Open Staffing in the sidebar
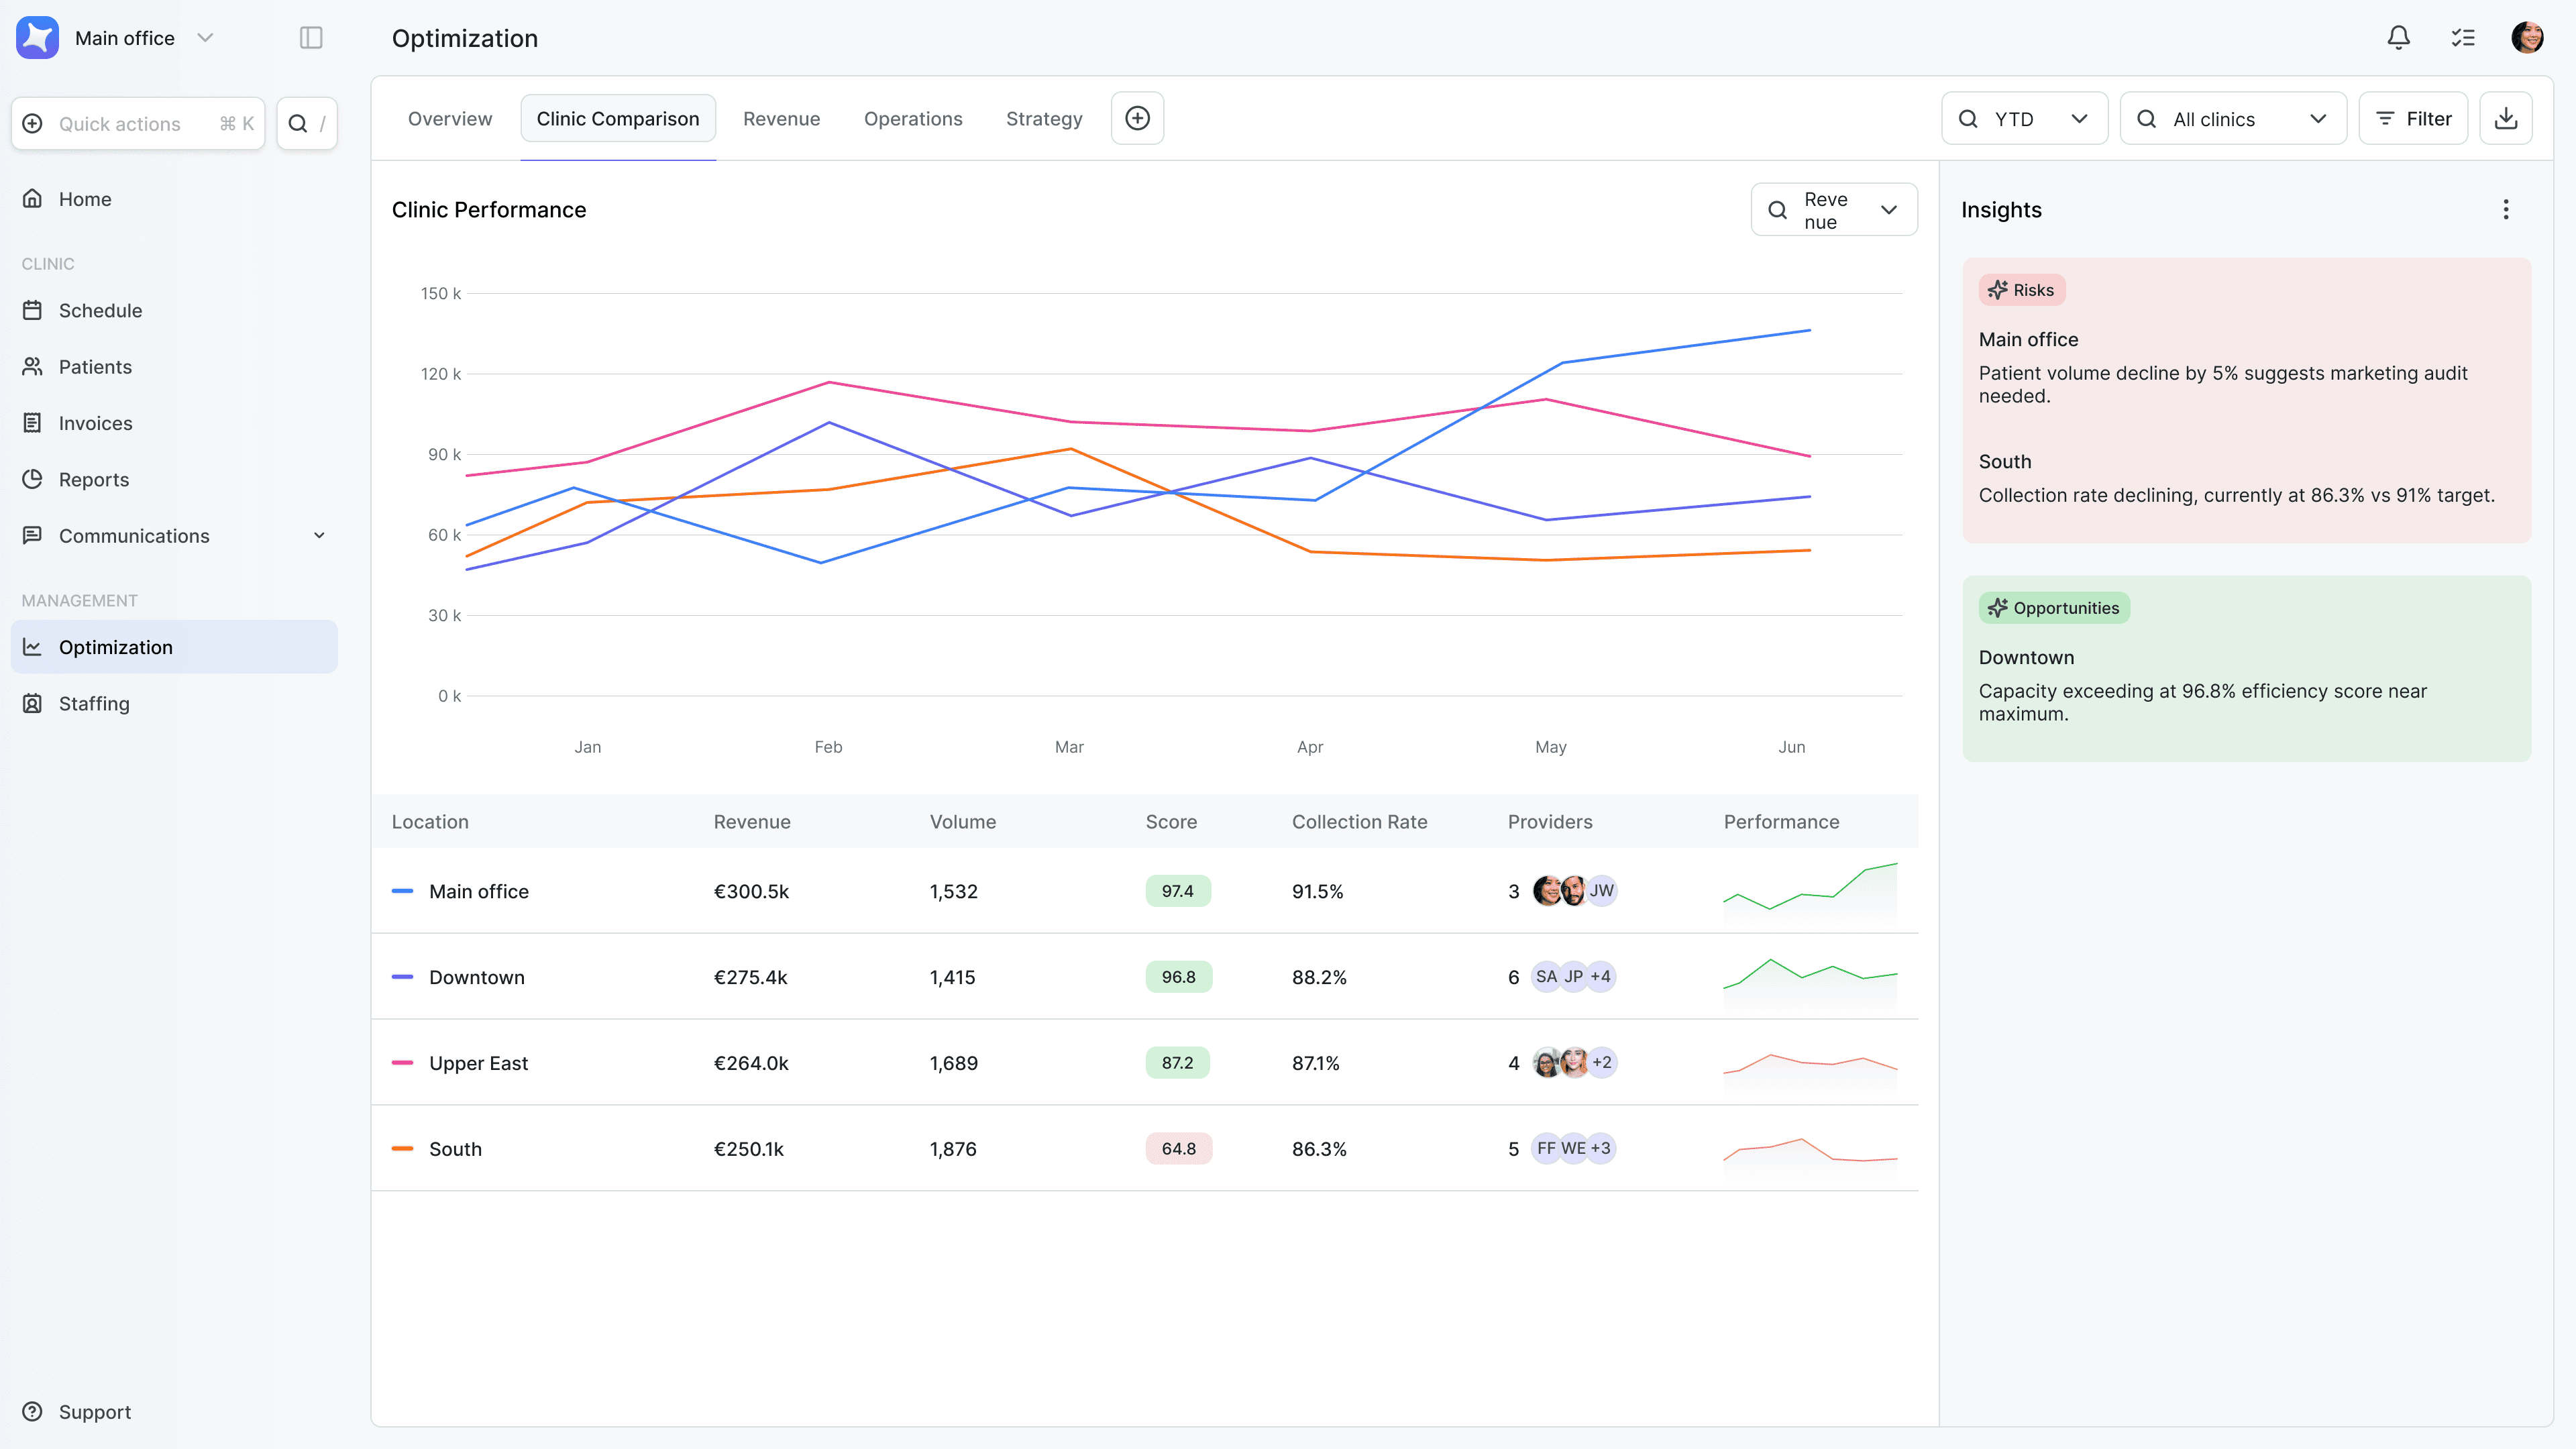2576x1449 pixels. (x=94, y=703)
